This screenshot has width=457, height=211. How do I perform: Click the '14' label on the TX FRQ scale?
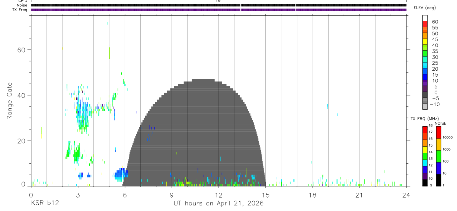[x=431, y=152]
